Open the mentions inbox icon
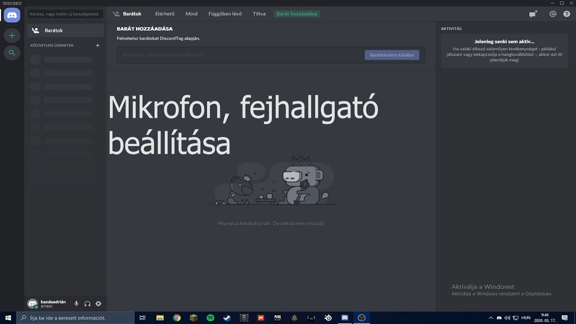Image resolution: width=576 pixels, height=324 pixels. [x=553, y=14]
